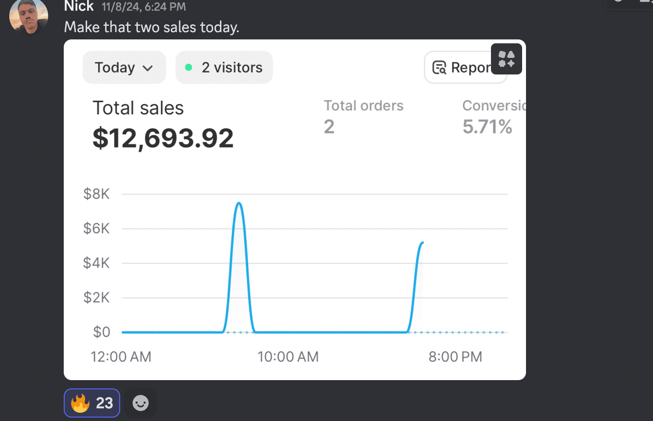Select the Conversion rate metric

pyautogui.click(x=493, y=106)
